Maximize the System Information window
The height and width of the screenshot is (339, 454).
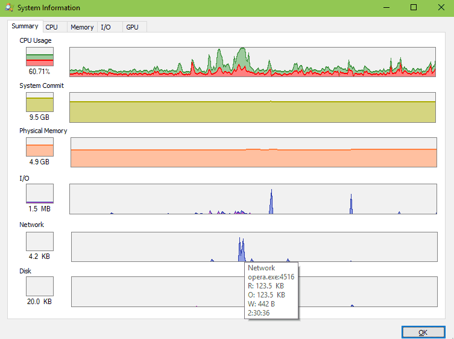[414, 7]
